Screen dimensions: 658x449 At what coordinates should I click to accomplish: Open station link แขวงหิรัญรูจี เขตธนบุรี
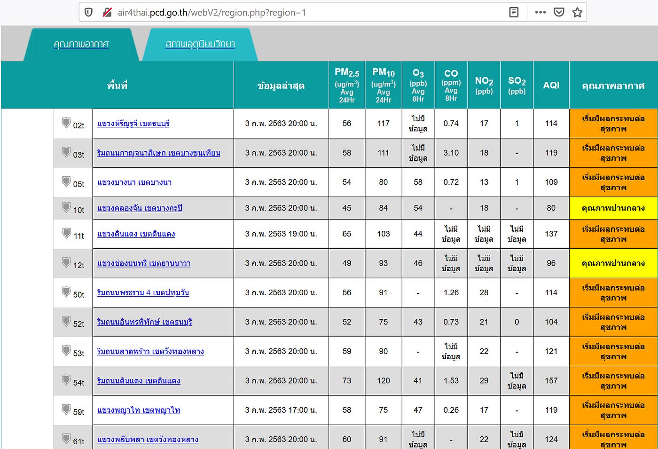(133, 124)
